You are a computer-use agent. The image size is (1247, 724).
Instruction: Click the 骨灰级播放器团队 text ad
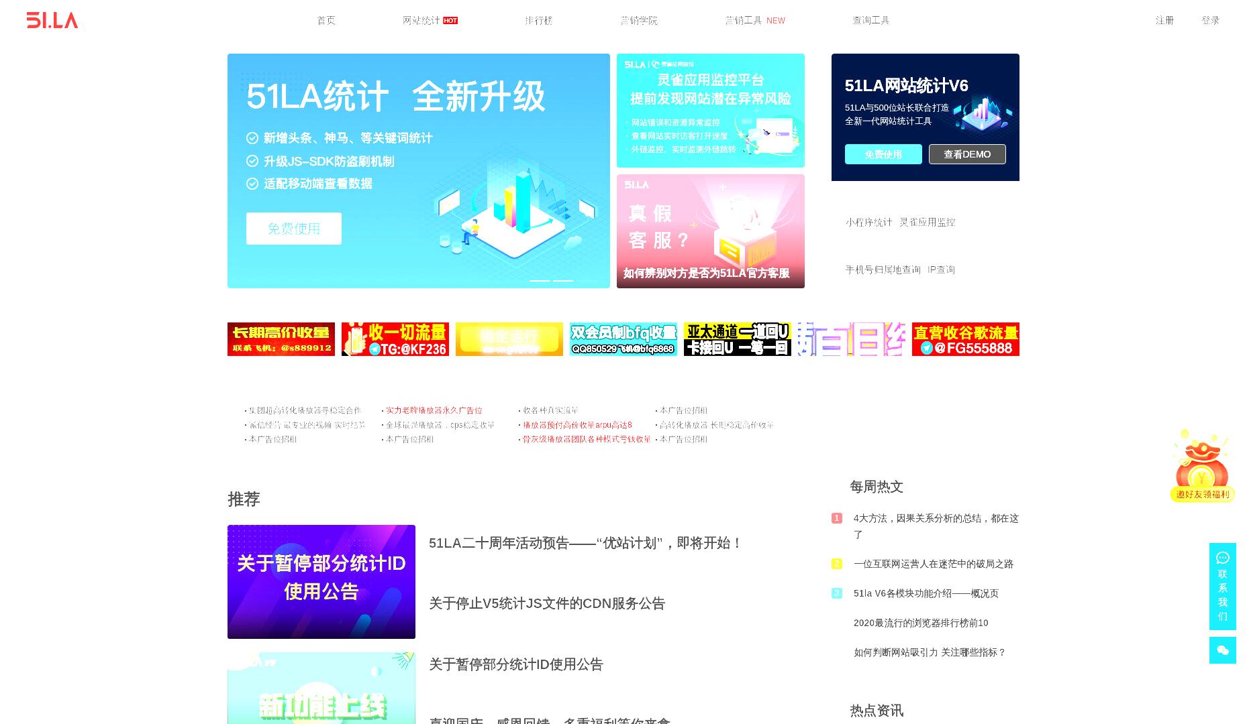pos(587,439)
